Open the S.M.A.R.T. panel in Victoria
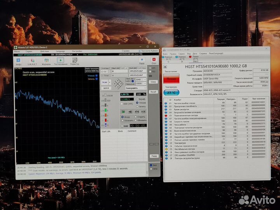 click(31, 61)
